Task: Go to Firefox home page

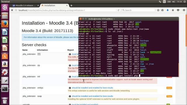Action: click(x=173, y=10)
